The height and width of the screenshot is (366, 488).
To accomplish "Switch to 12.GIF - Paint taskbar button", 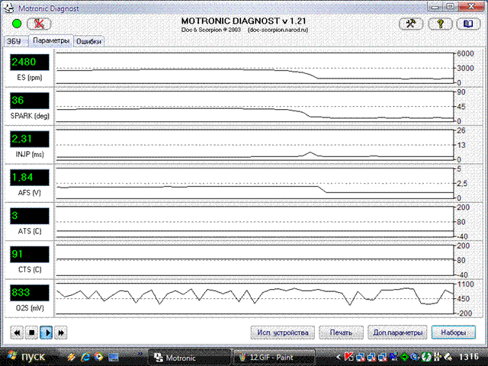I will pyautogui.click(x=274, y=358).
